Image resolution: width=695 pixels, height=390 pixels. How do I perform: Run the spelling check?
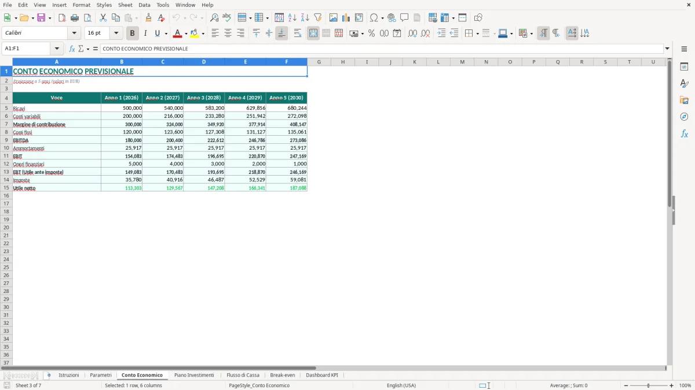[227, 18]
